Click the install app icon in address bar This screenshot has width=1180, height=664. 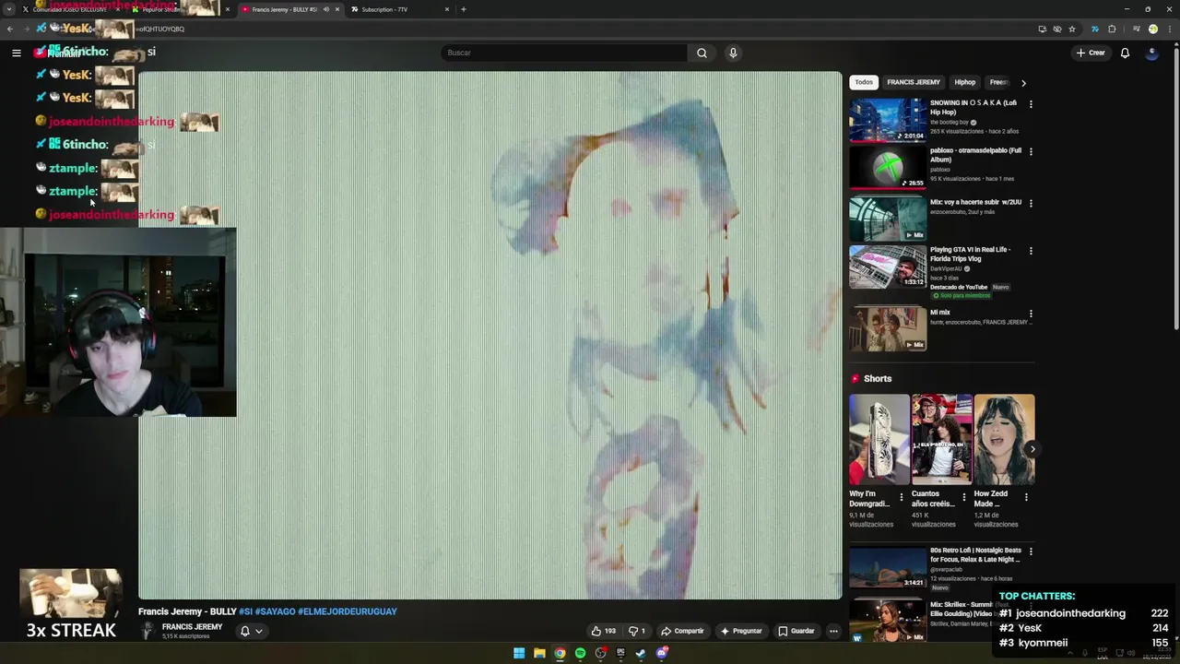1043,29
